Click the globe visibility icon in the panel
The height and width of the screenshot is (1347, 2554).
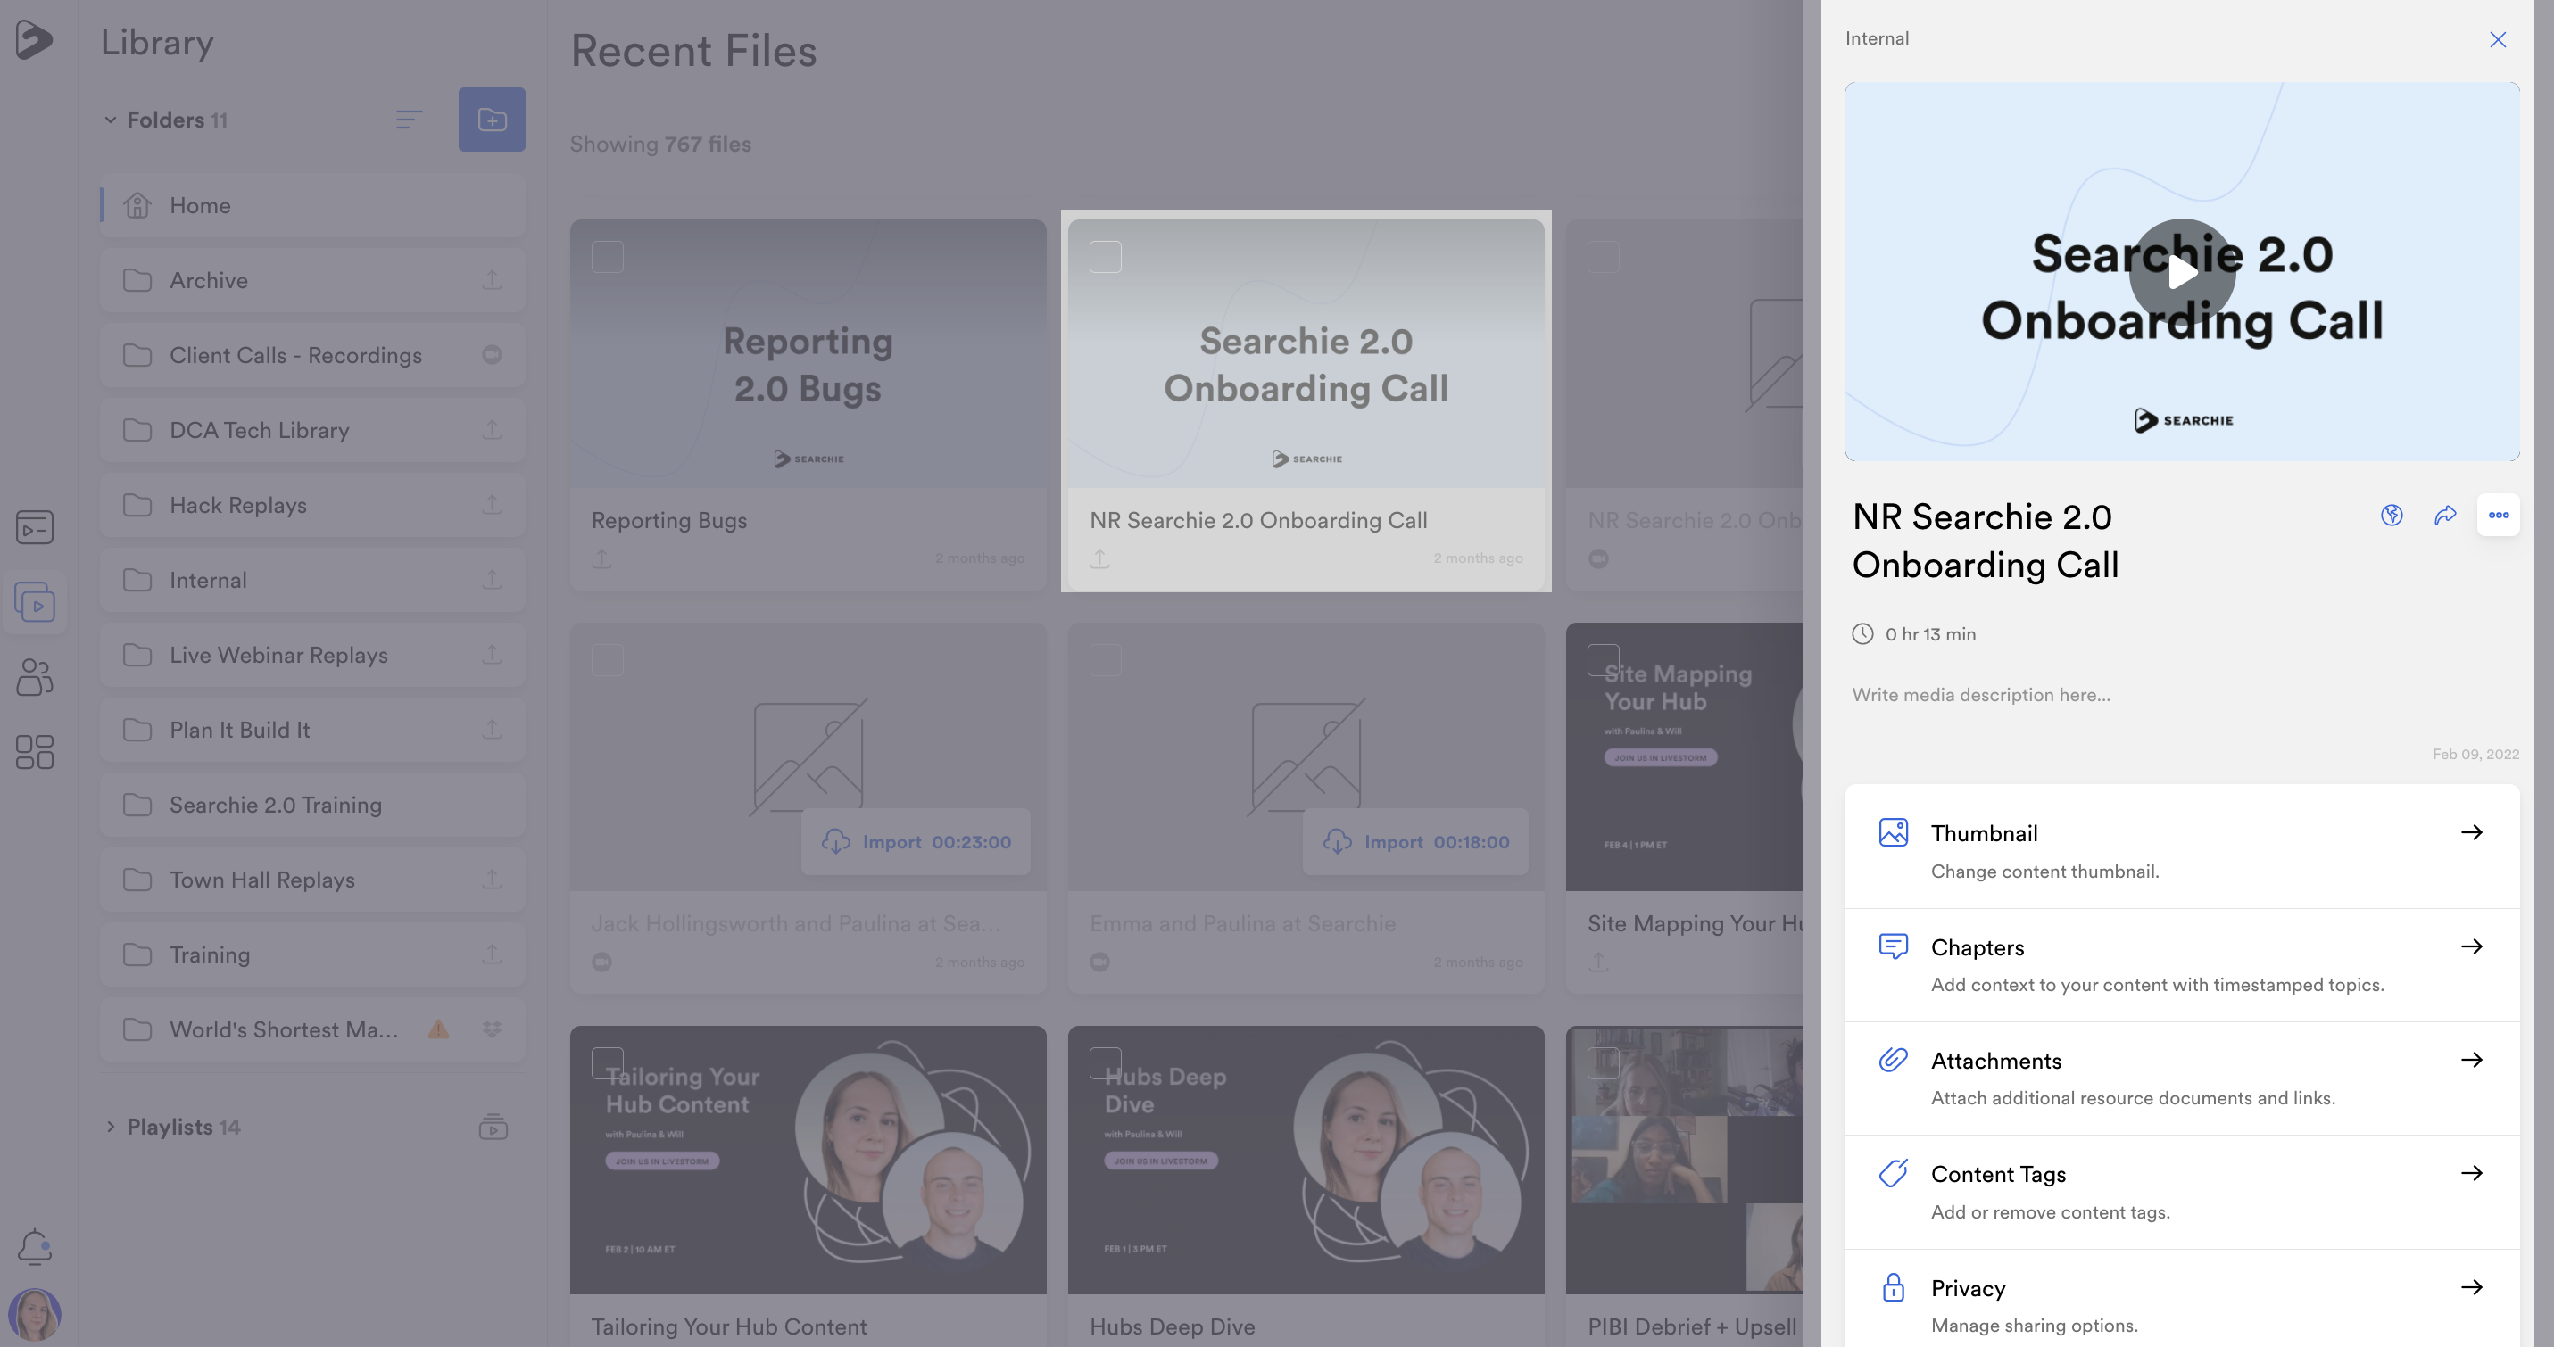click(x=2392, y=515)
